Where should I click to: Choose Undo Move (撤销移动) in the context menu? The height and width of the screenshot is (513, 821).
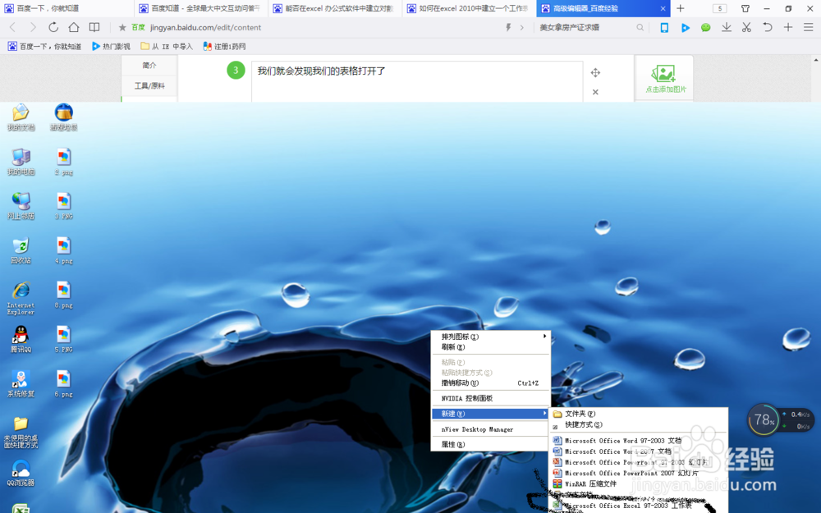(490, 383)
